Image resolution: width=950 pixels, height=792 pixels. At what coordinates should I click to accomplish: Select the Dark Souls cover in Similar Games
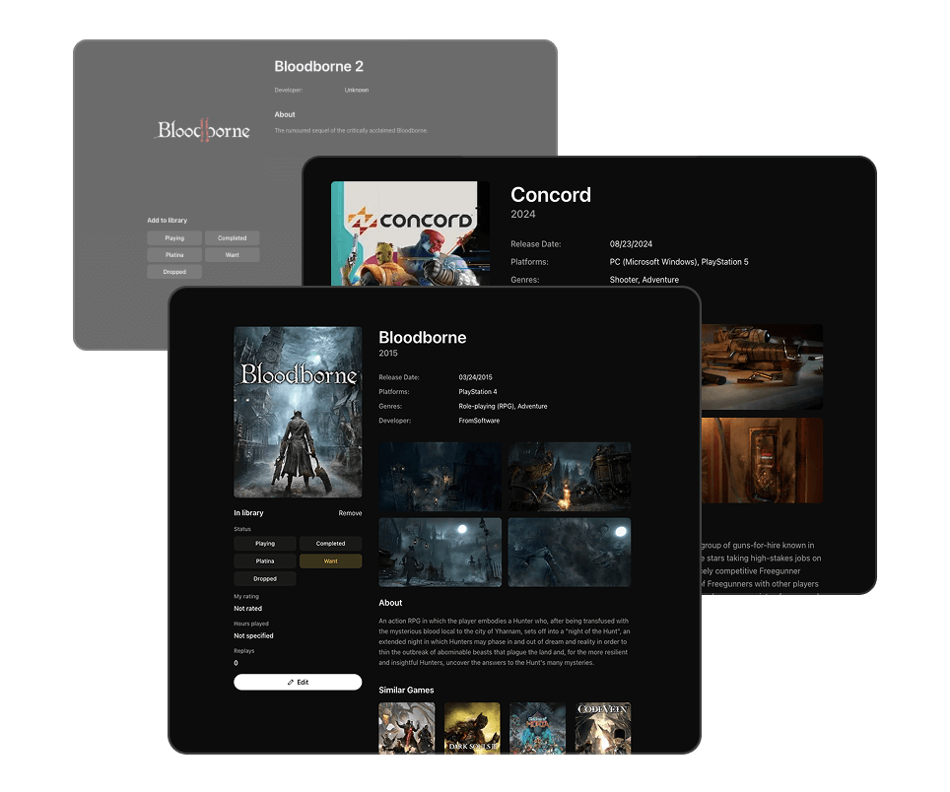pyautogui.click(x=471, y=728)
